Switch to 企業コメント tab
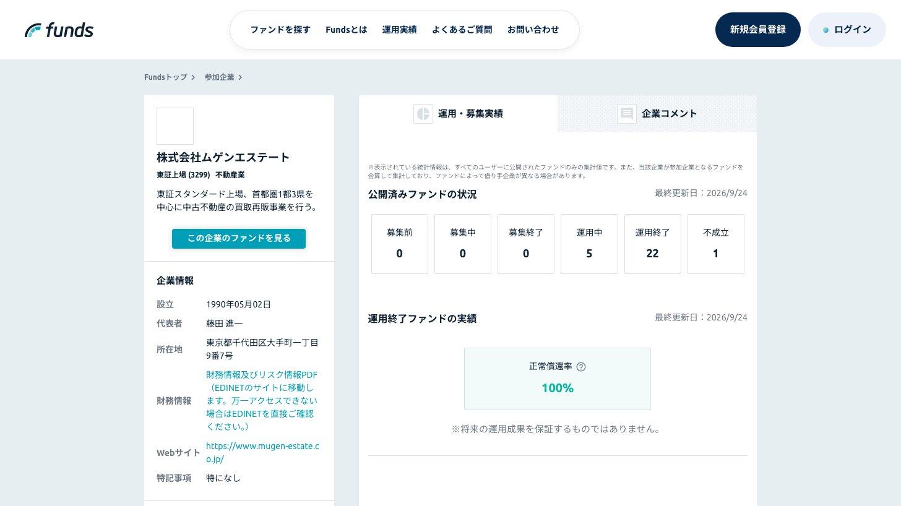The height and width of the screenshot is (506, 901). click(x=657, y=114)
